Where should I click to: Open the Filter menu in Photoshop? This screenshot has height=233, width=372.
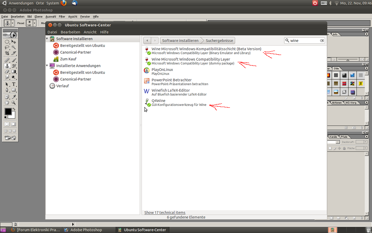(62, 16)
